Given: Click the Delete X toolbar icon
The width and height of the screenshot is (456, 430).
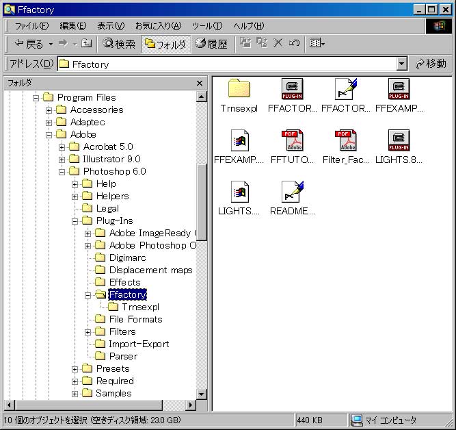Looking at the screenshot, I should pos(278,43).
